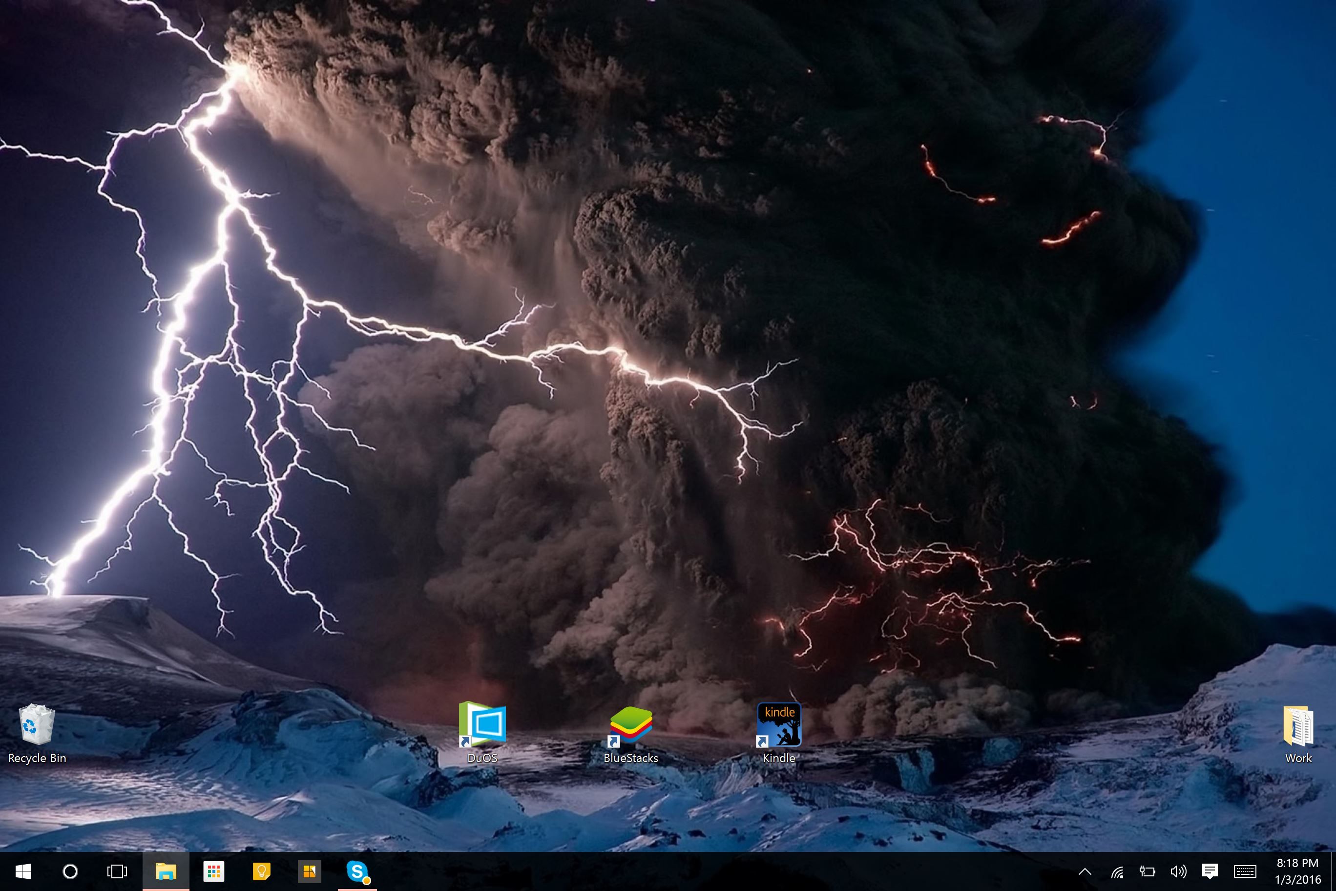Viewport: 1336px width, 891px height.
Task: Switch to Skype in the taskbar
Action: (x=357, y=871)
